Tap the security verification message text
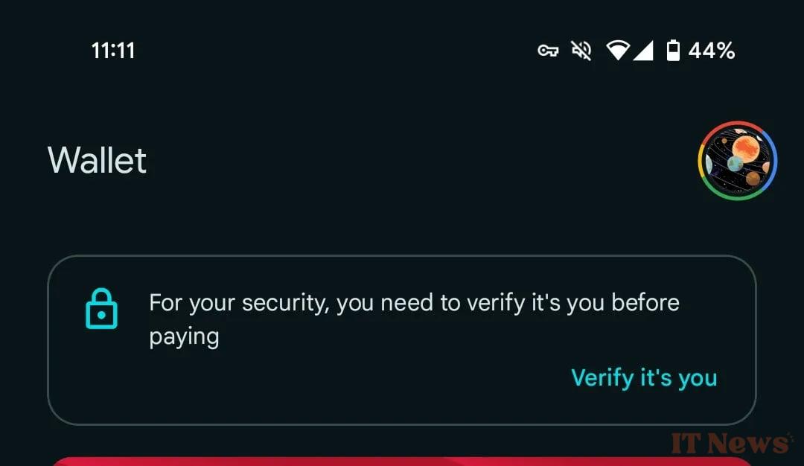Screen dimensions: 804x466 coord(415,319)
